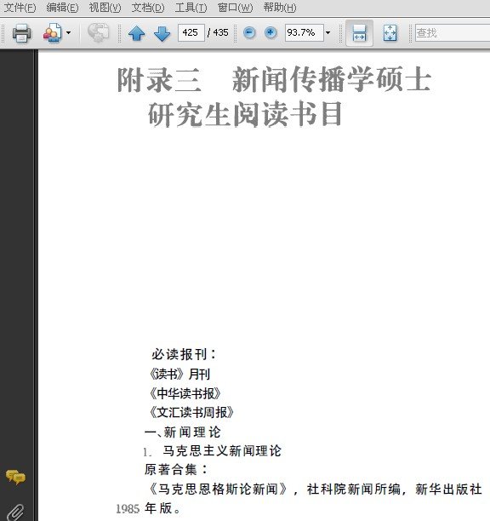
Task: Go to next page with down arrow
Action: coord(162,33)
